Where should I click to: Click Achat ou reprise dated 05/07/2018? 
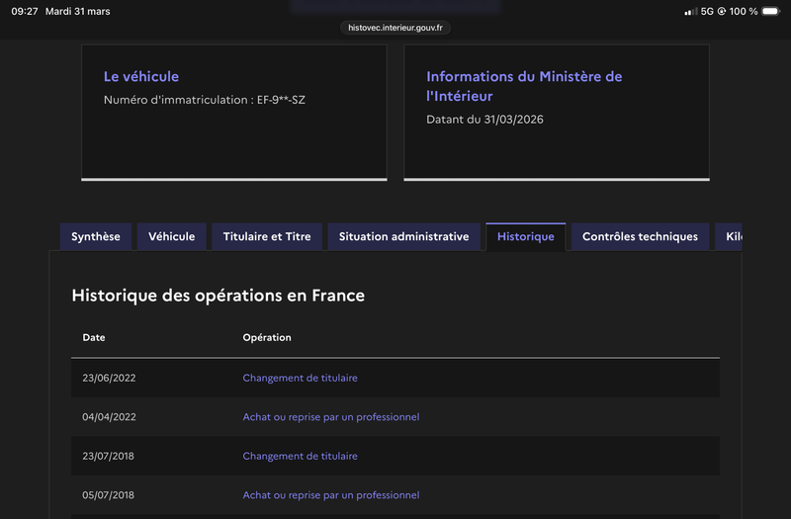pyautogui.click(x=331, y=495)
